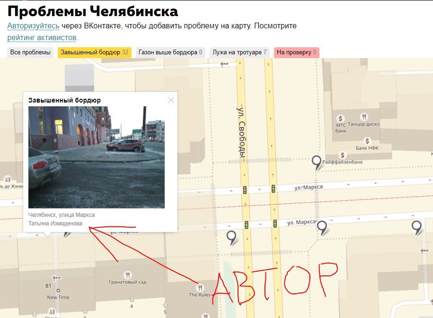Image resolution: width=433 pixels, height=318 pixels.
Task: Click the Банк НФК dollar icon
Action: click(367, 141)
